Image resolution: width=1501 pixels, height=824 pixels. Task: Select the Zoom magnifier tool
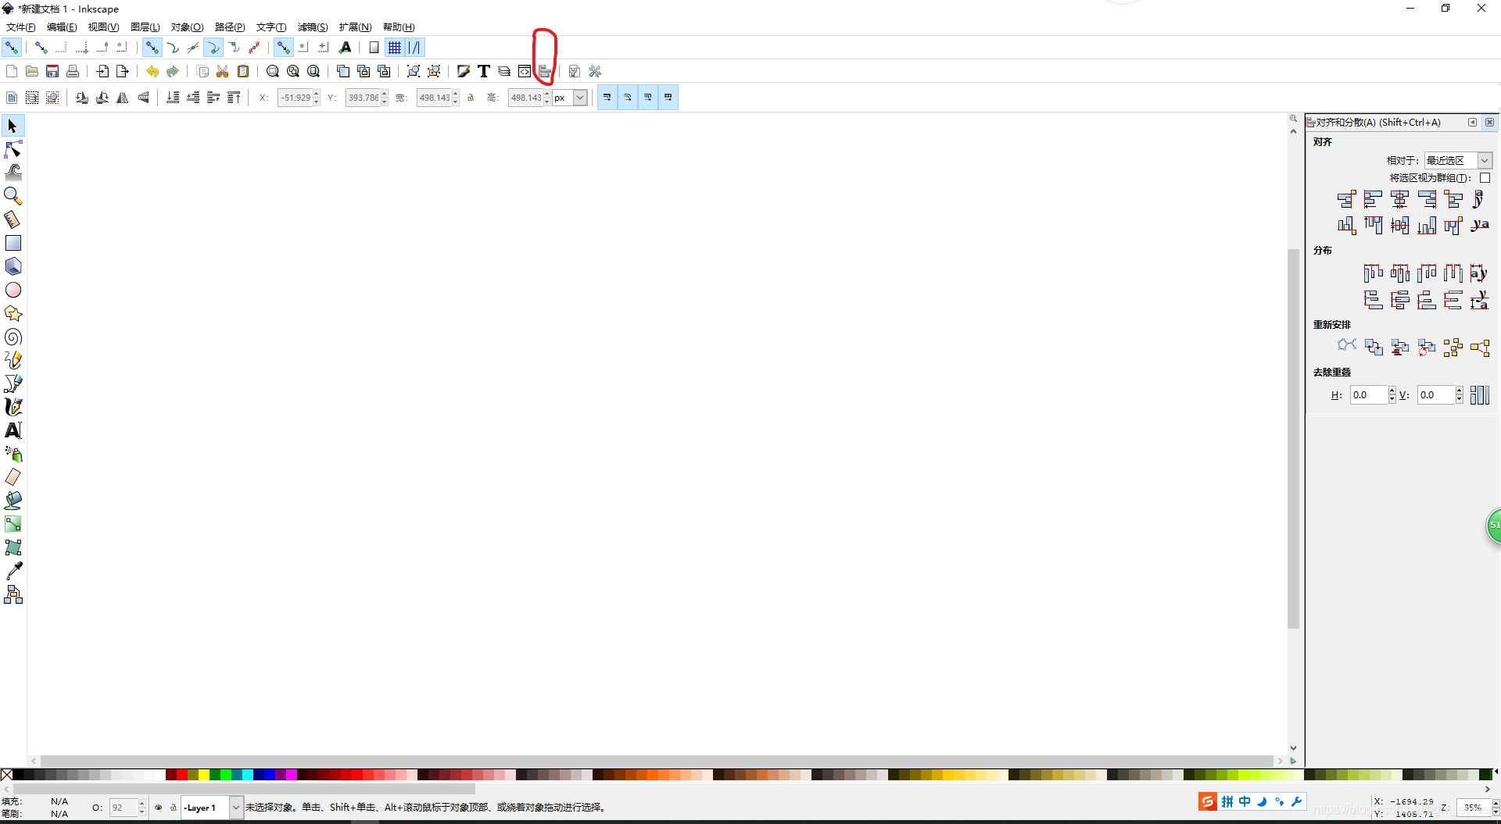[x=13, y=196]
